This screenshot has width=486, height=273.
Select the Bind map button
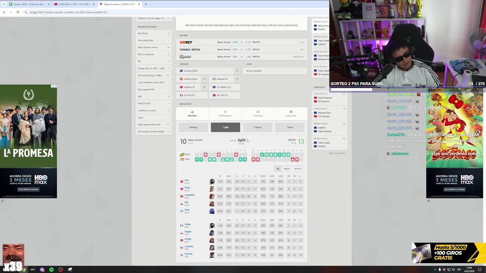pos(290,127)
